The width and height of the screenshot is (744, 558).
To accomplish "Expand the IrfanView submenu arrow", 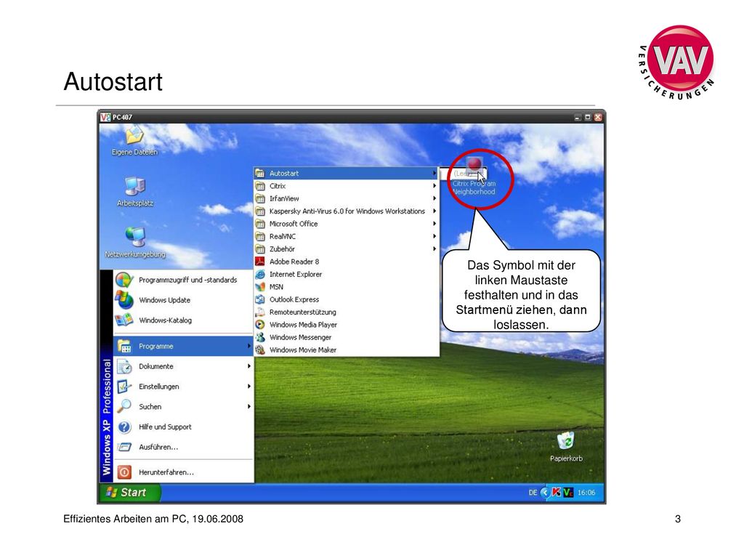I will point(434,198).
